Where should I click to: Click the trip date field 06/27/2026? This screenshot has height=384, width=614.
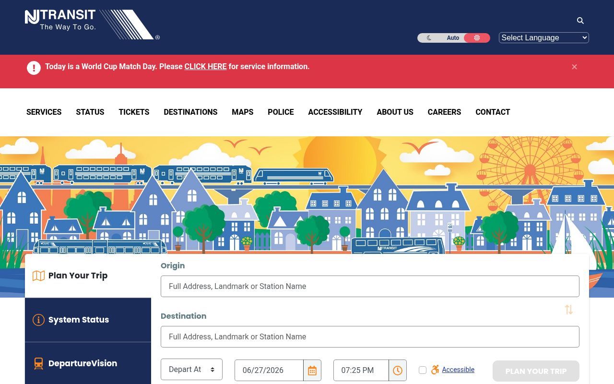[x=269, y=370]
